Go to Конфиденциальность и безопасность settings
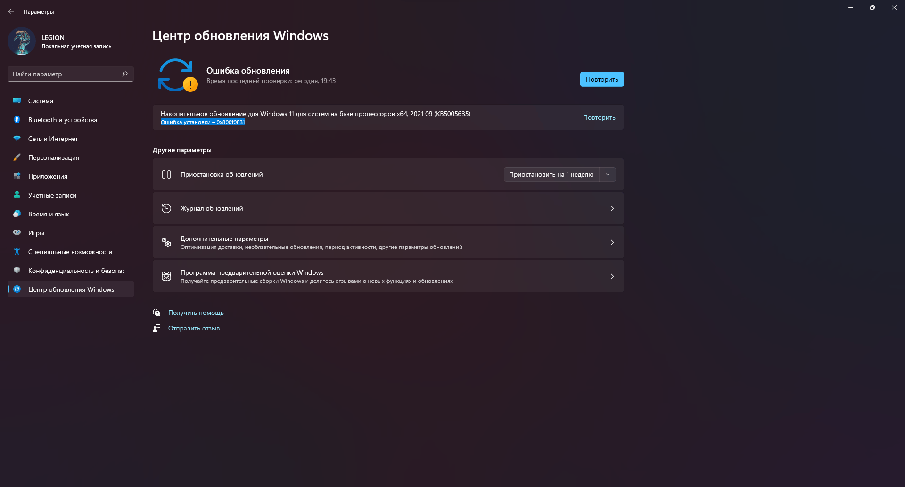 71,271
